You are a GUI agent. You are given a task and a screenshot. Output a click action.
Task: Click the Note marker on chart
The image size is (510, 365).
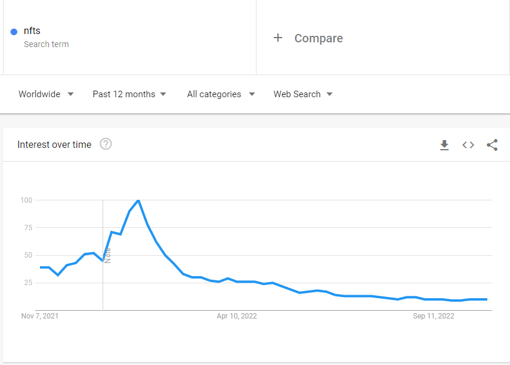107,256
